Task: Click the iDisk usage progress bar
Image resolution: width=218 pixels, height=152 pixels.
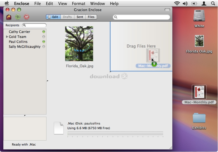Action: (115, 134)
